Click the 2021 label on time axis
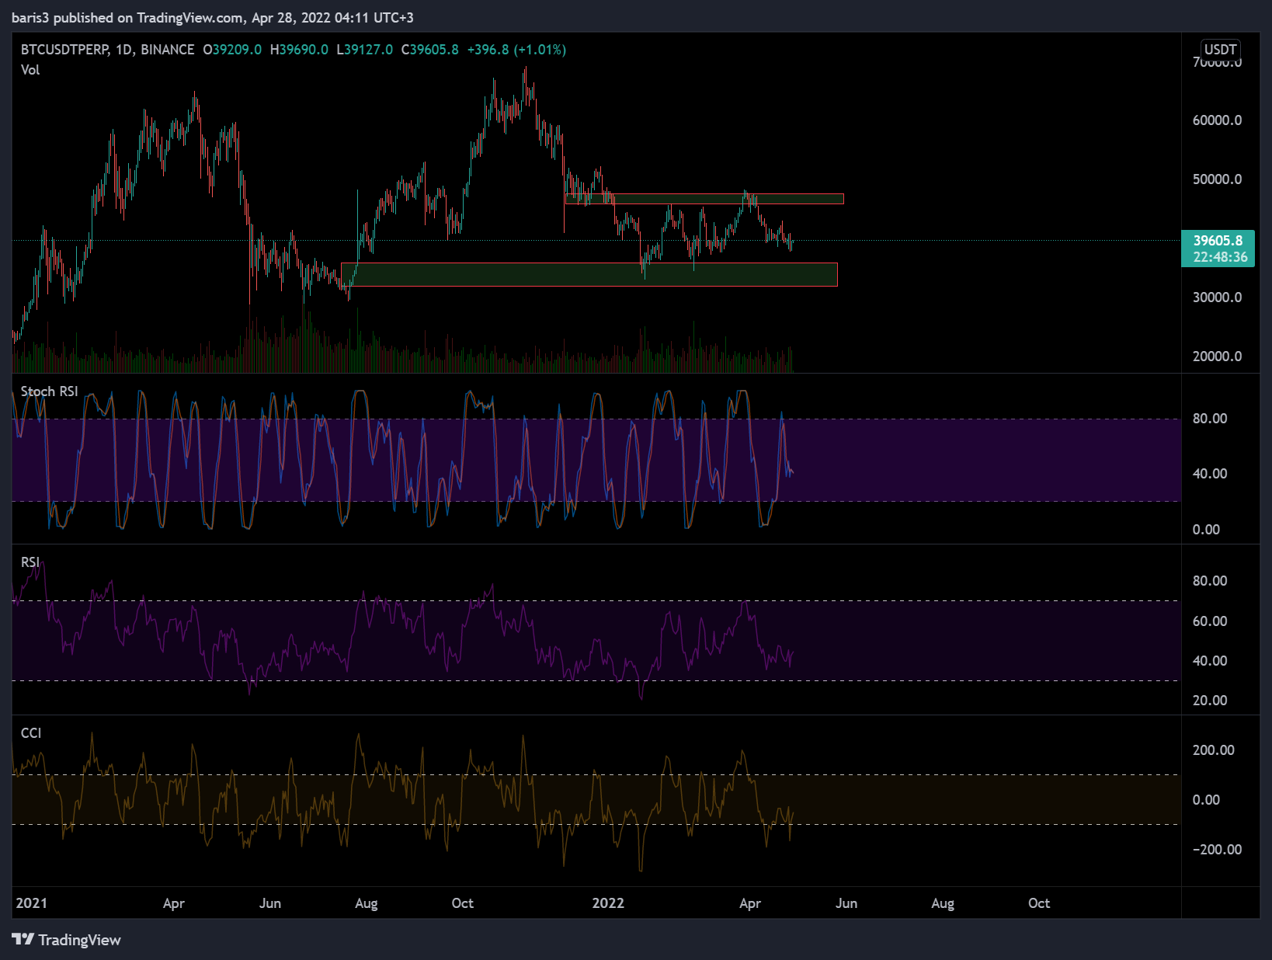This screenshot has width=1272, height=960. 31,903
